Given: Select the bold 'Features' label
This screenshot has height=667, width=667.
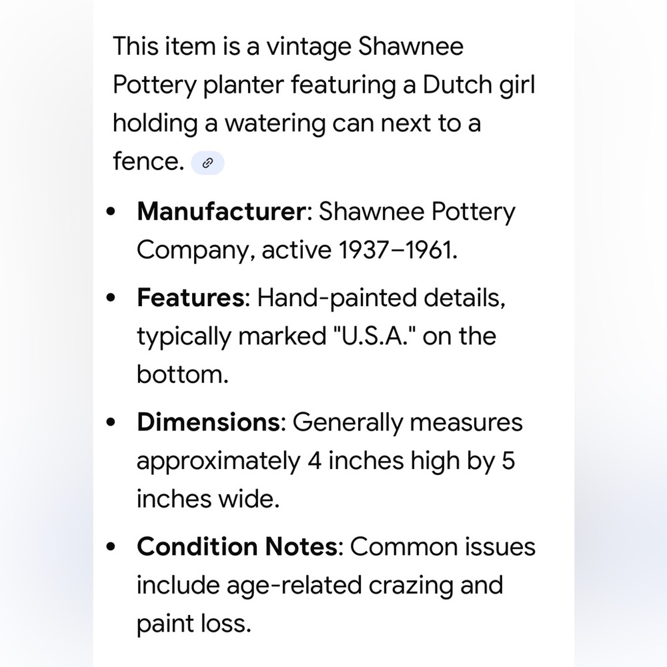Looking at the screenshot, I should (191, 297).
